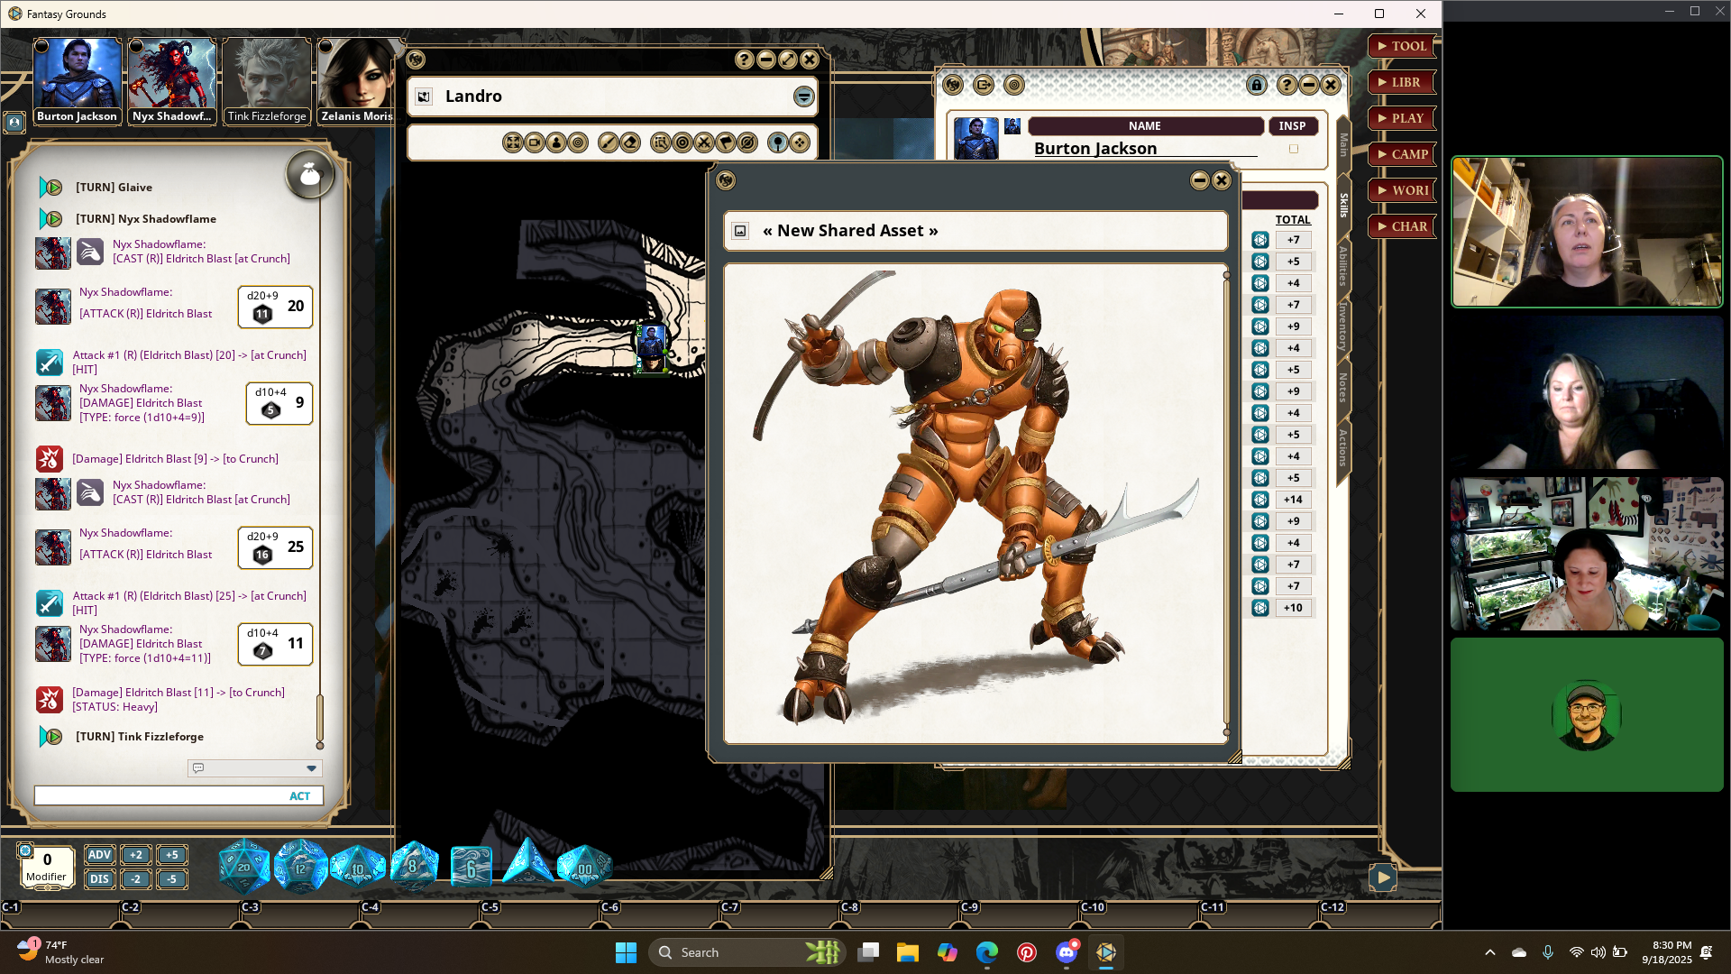Click the d20 dice icon
The height and width of the screenshot is (974, 1731).
pyautogui.click(x=243, y=867)
